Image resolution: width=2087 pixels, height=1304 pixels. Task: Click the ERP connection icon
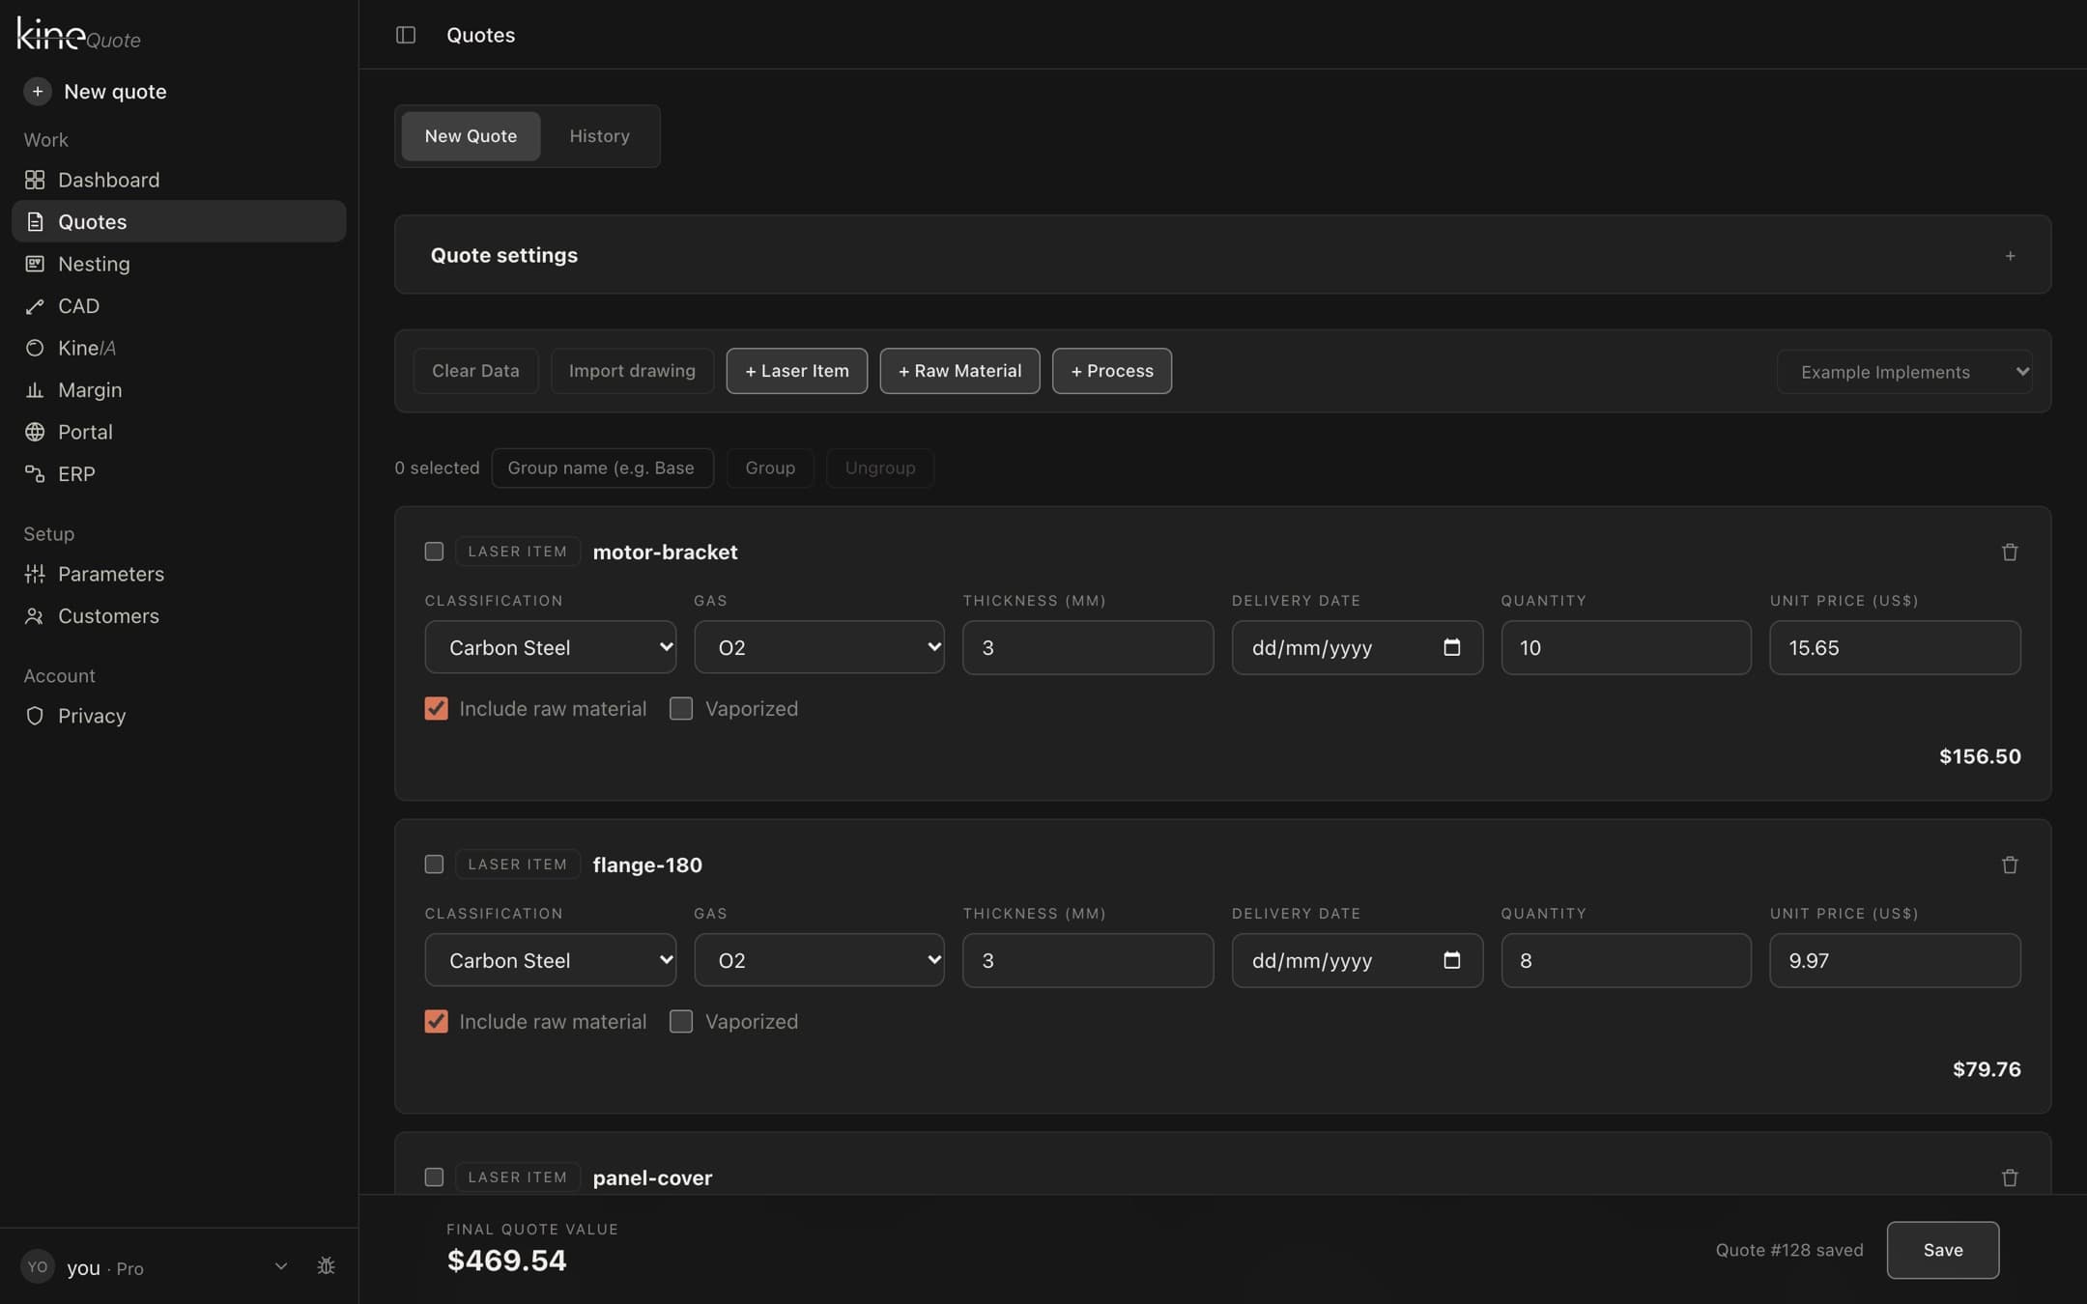35,474
